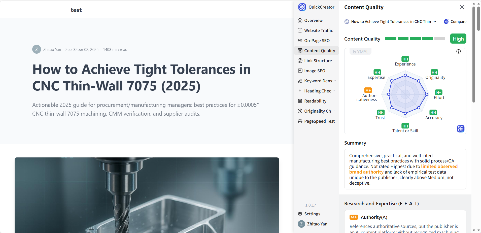Open the Link Structure report

(x=318, y=61)
